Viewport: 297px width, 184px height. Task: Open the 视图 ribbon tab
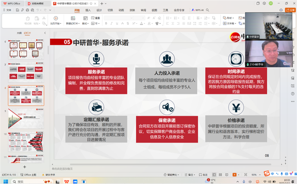pyautogui.click(x=154, y=10)
